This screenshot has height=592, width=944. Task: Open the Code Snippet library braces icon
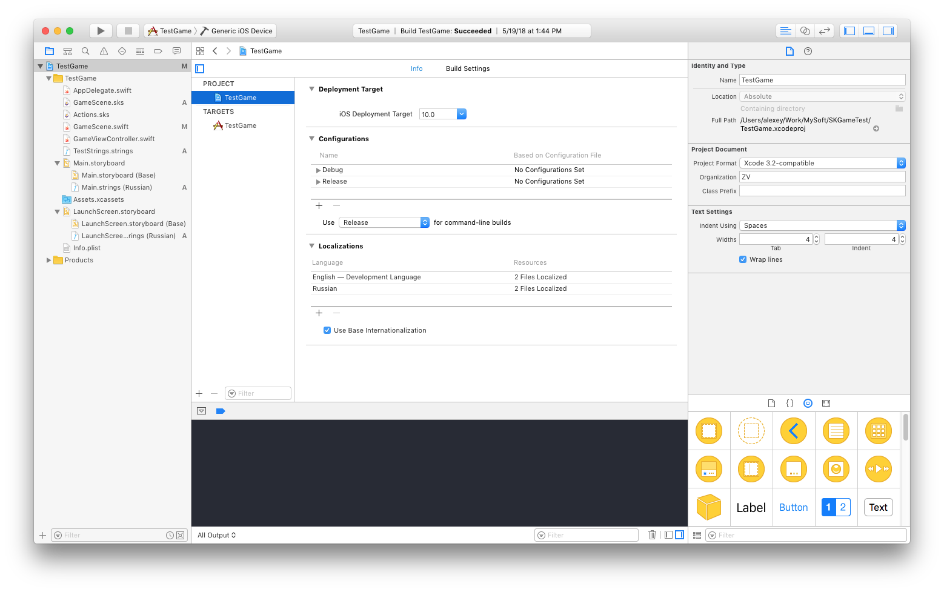[789, 403]
